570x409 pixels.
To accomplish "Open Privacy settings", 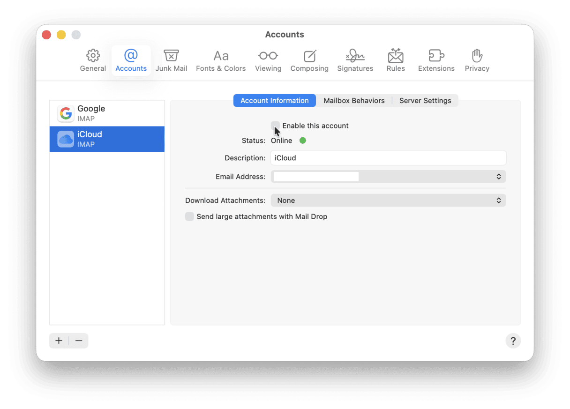I will tap(477, 60).
